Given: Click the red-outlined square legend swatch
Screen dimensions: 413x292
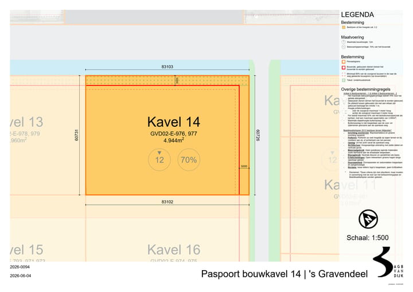Looking at the screenshot, I should 344,68.
